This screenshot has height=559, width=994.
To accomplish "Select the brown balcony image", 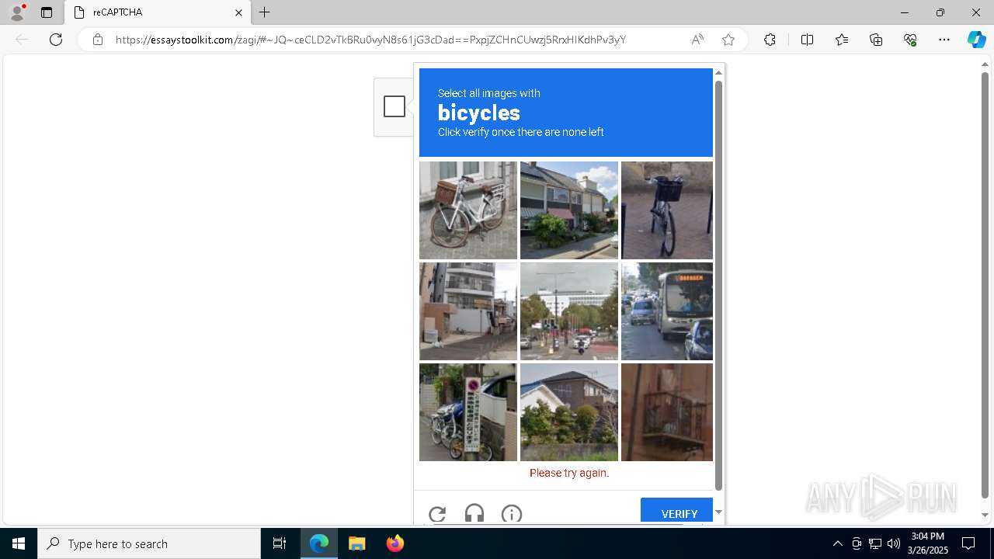I will (x=667, y=412).
